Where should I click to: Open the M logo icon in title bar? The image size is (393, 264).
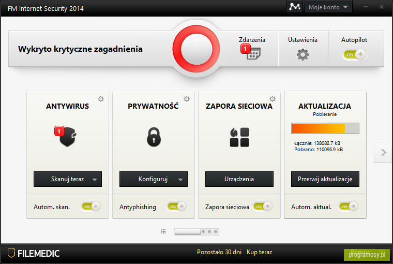295,7
